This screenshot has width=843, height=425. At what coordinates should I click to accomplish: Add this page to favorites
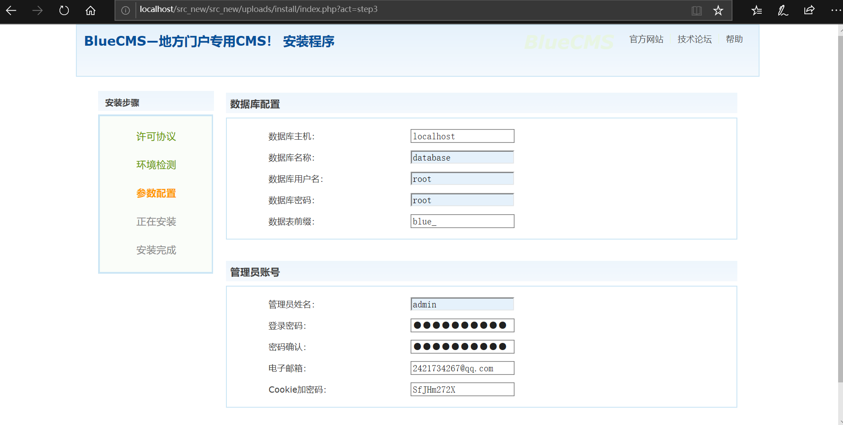point(718,10)
